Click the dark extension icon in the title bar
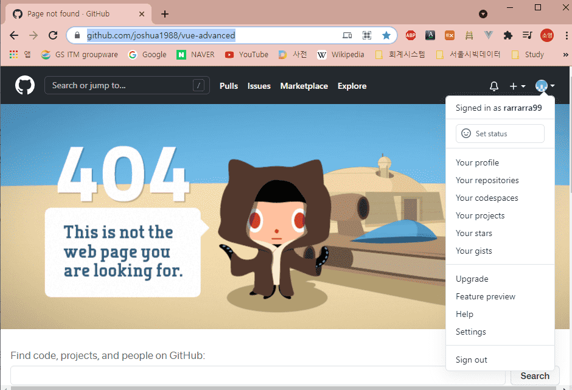Screen dimensions: 572x390 (483, 14)
